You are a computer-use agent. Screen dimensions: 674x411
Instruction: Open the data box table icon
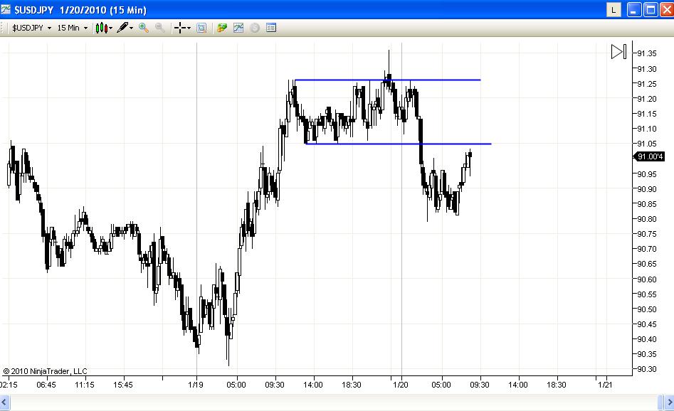[x=270, y=28]
